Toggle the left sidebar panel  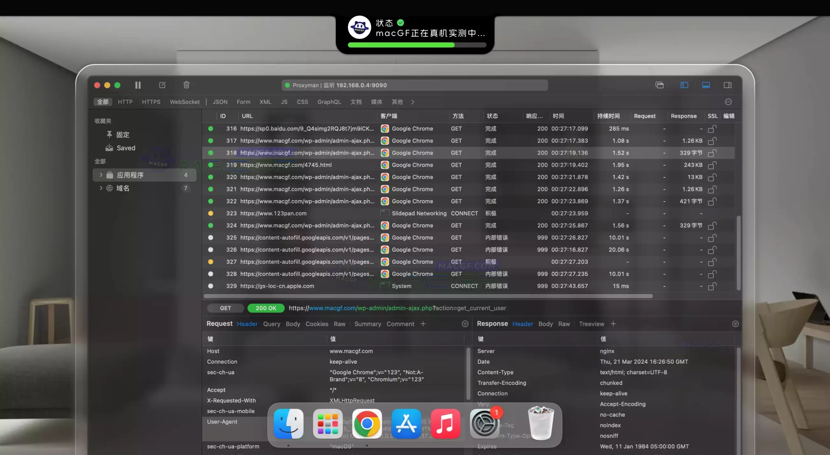pyautogui.click(x=684, y=85)
